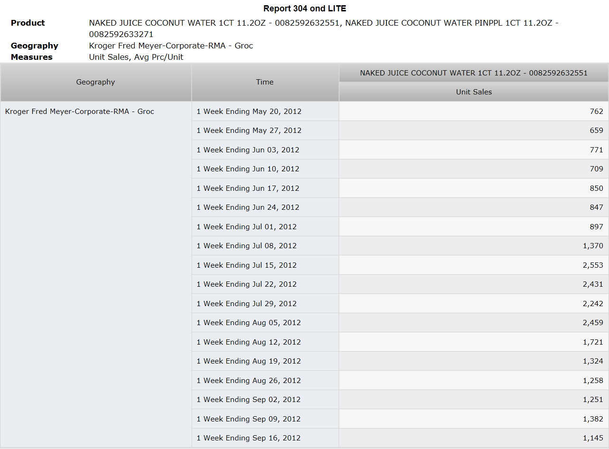609x449 pixels.
Task: Select the unit sales value 659
Action: click(x=474, y=131)
